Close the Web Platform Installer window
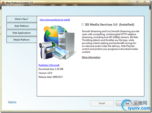The height and width of the screenshot is (113, 152). pyautogui.click(x=145, y=2)
